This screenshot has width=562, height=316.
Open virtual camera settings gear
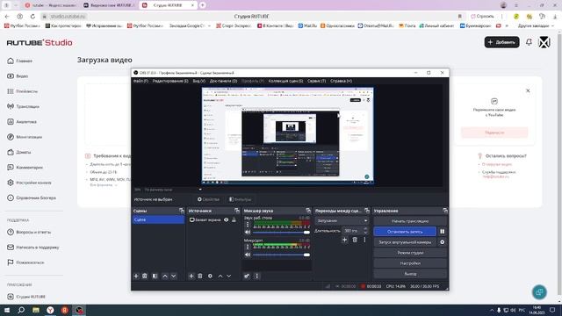tap(443, 242)
